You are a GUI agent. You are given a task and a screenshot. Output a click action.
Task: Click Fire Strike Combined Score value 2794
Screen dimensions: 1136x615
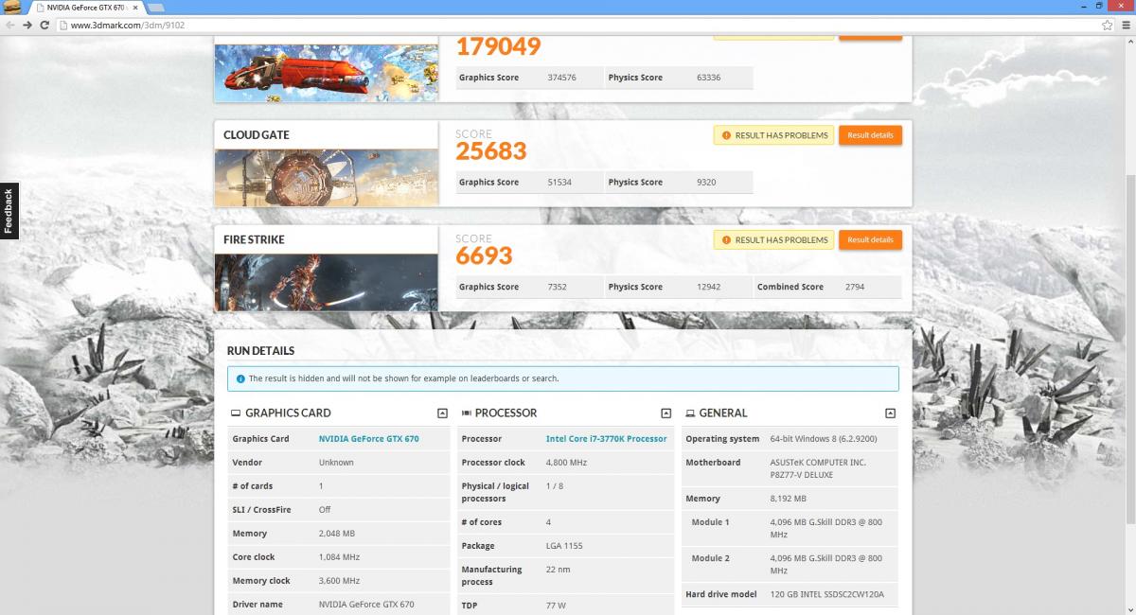pyautogui.click(x=855, y=287)
